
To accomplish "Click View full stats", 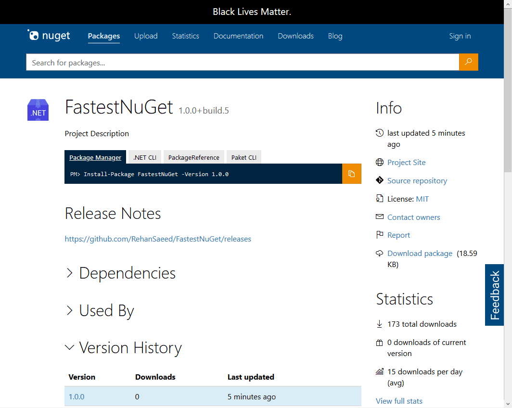I will pos(399,401).
